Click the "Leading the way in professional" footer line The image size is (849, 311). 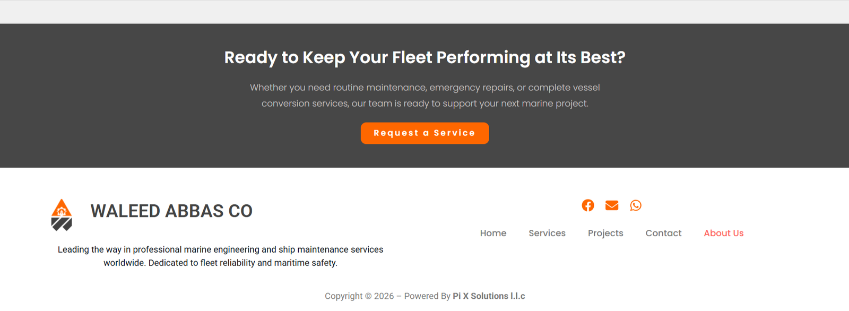pyautogui.click(x=220, y=249)
